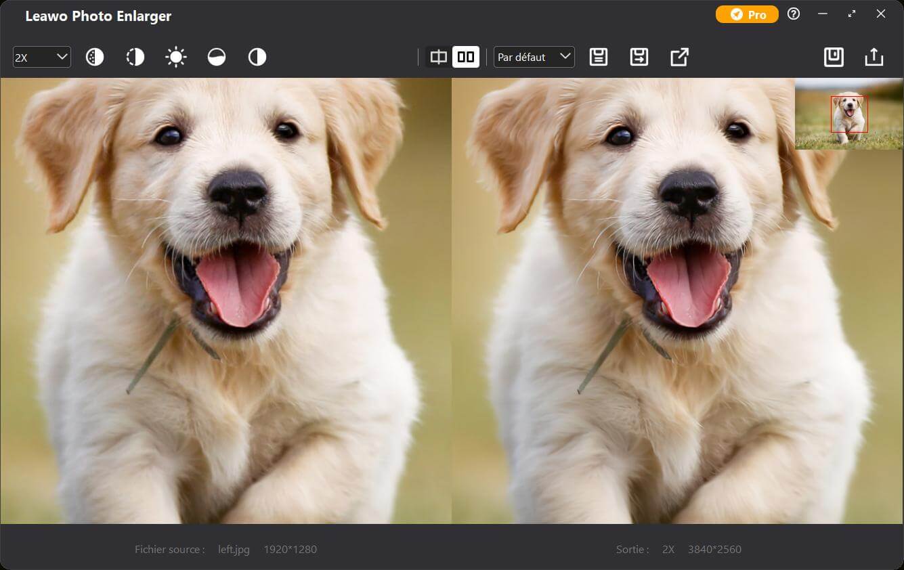Open the 2X magnification dropdown
This screenshot has width=904, height=570.
pos(42,58)
